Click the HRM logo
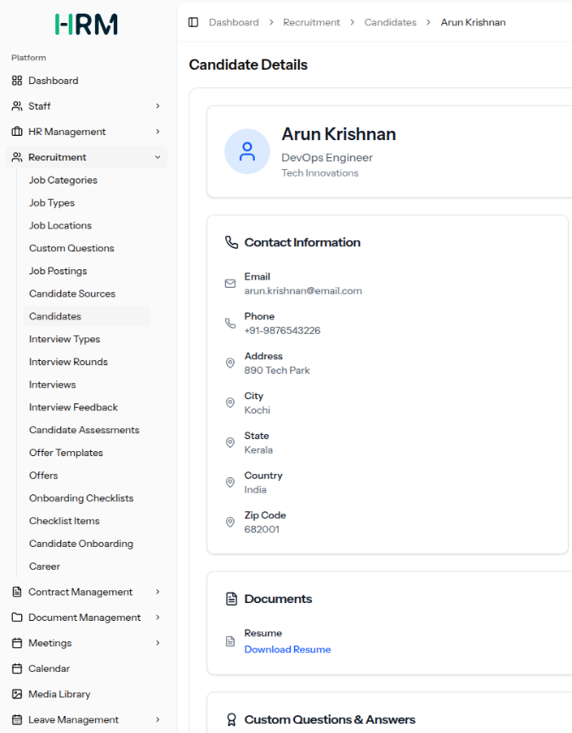Viewport: 572px width, 733px height. point(87,24)
